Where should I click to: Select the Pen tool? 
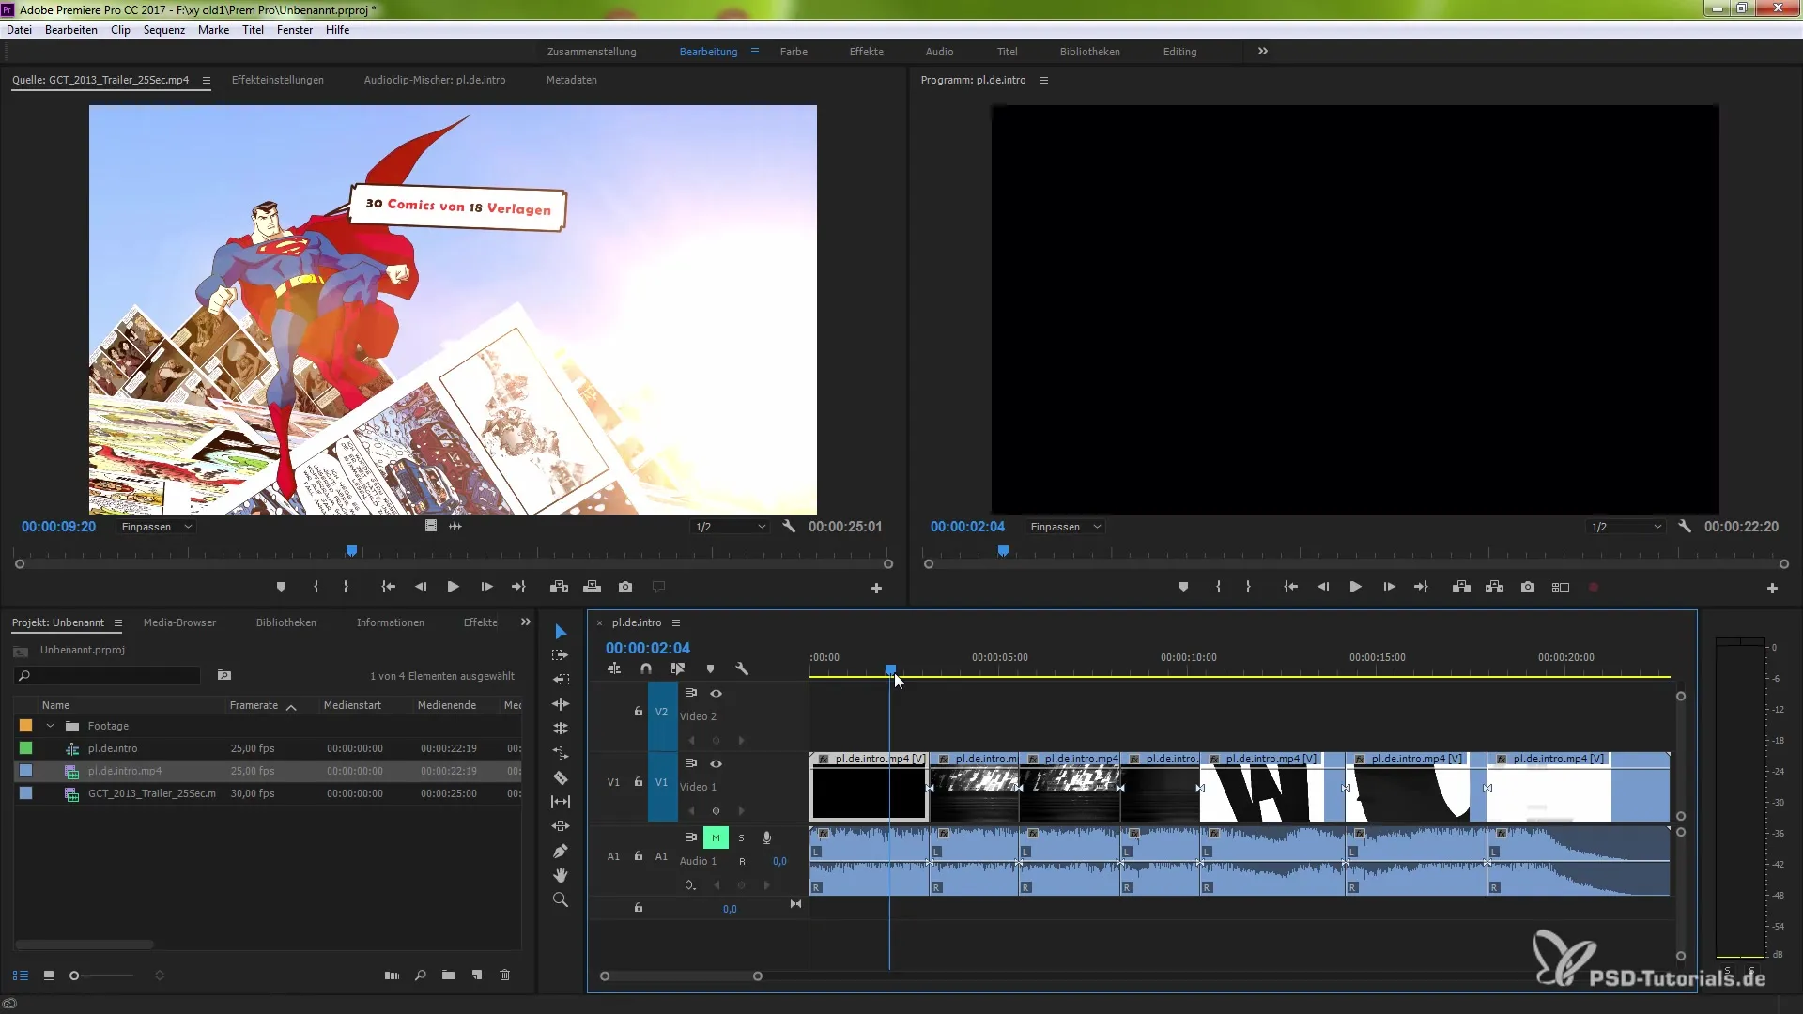pyautogui.click(x=561, y=851)
